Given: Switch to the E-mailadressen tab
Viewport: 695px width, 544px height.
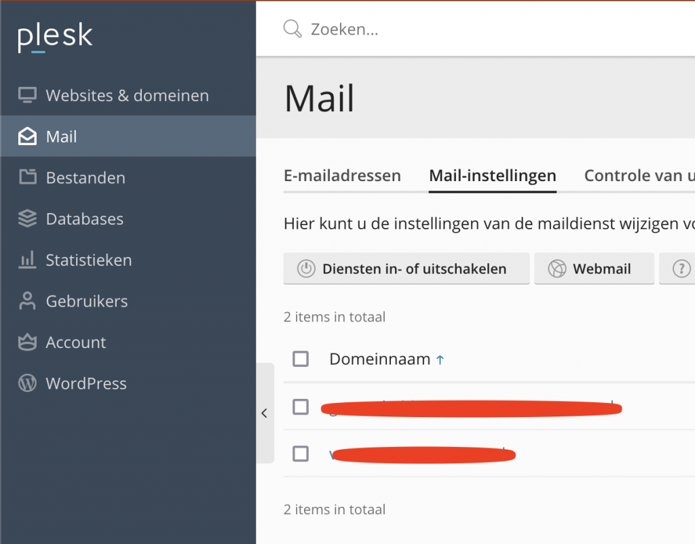Looking at the screenshot, I should coord(342,176).
